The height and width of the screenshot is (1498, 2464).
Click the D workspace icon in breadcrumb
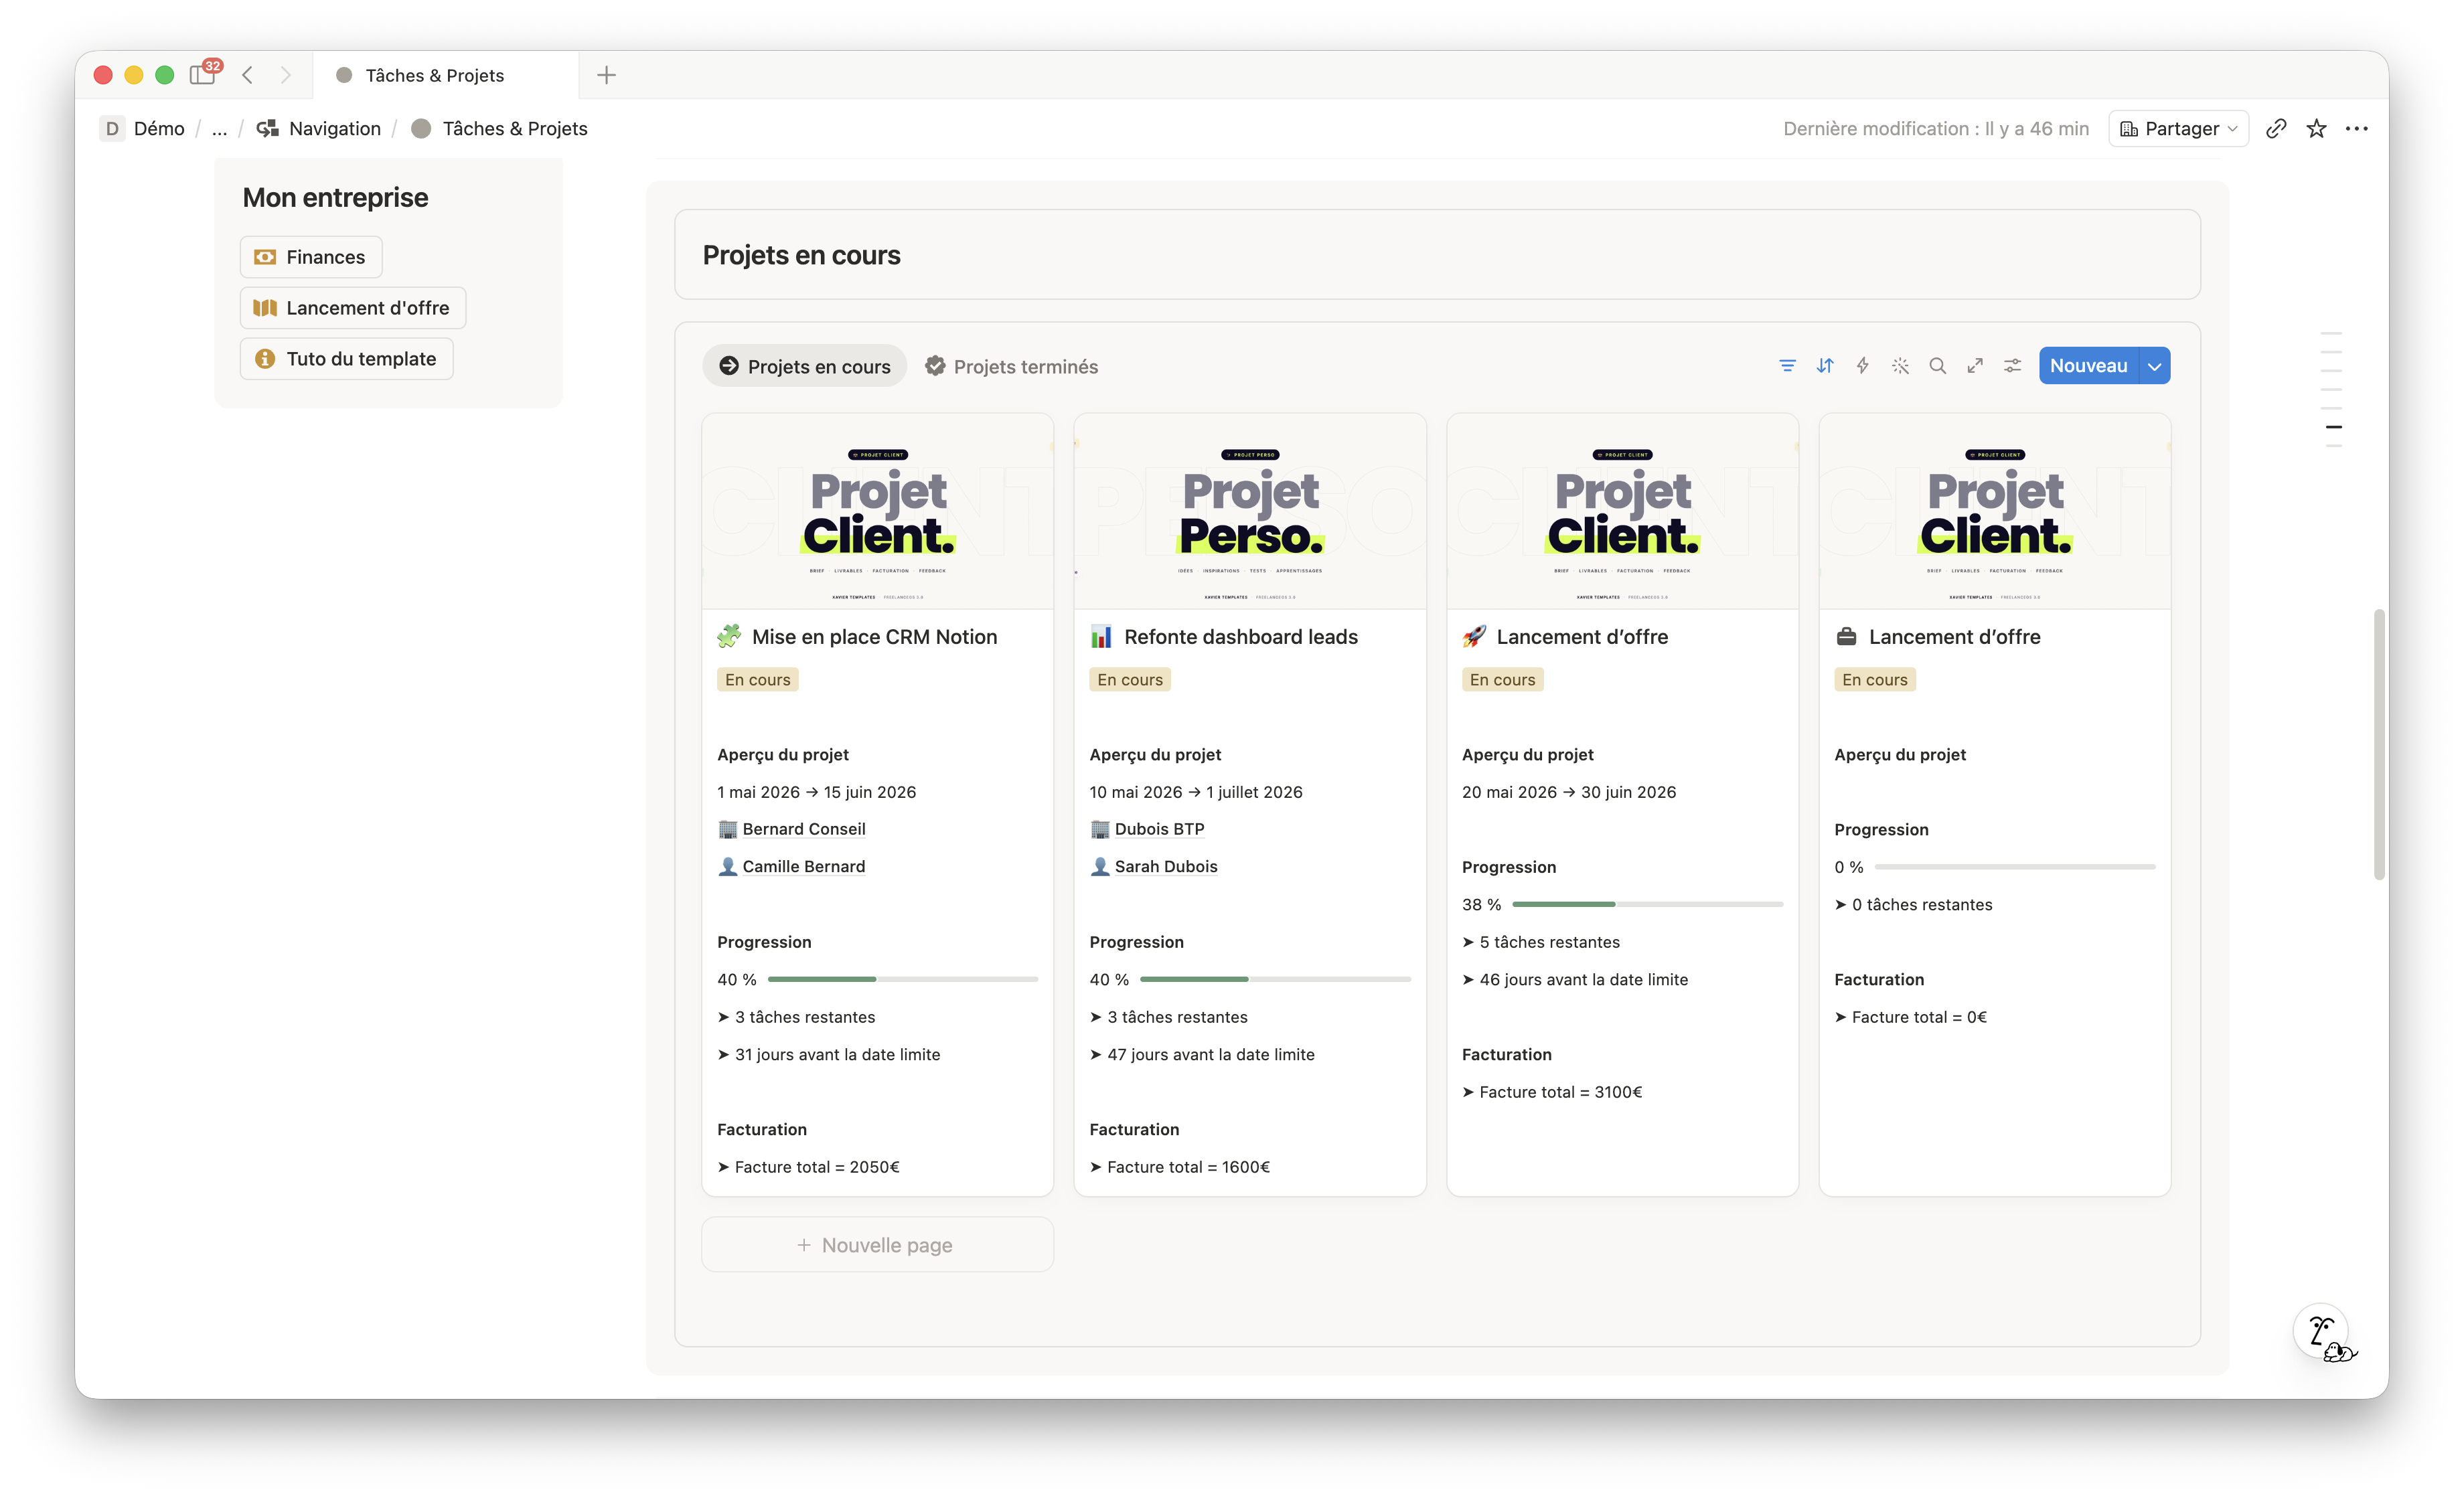(x=112, y=129)
